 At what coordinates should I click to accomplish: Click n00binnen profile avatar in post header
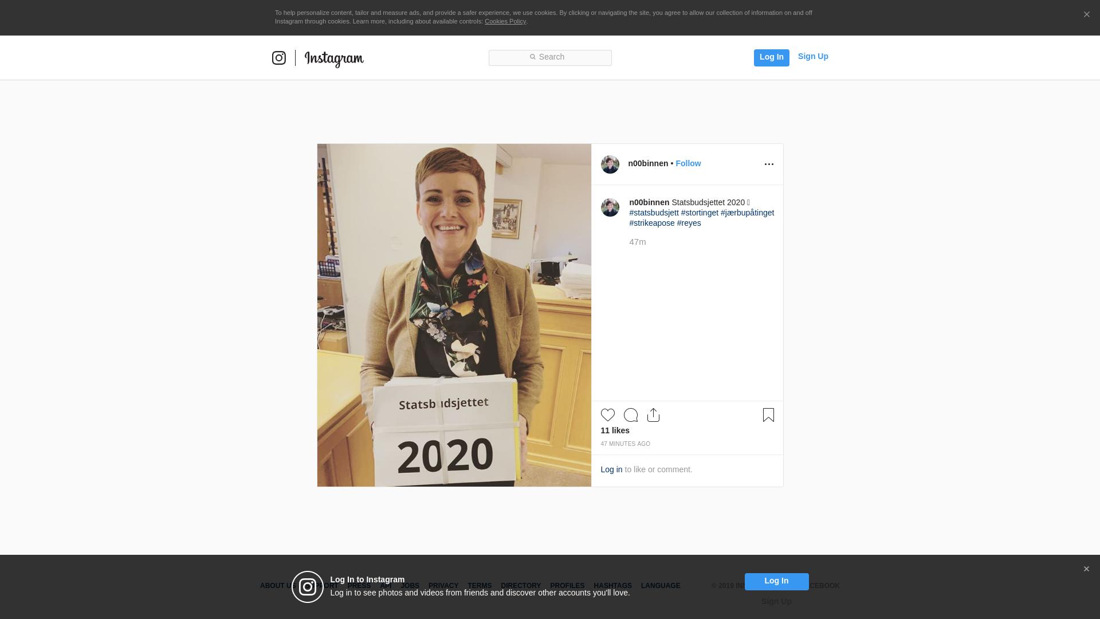610,164
